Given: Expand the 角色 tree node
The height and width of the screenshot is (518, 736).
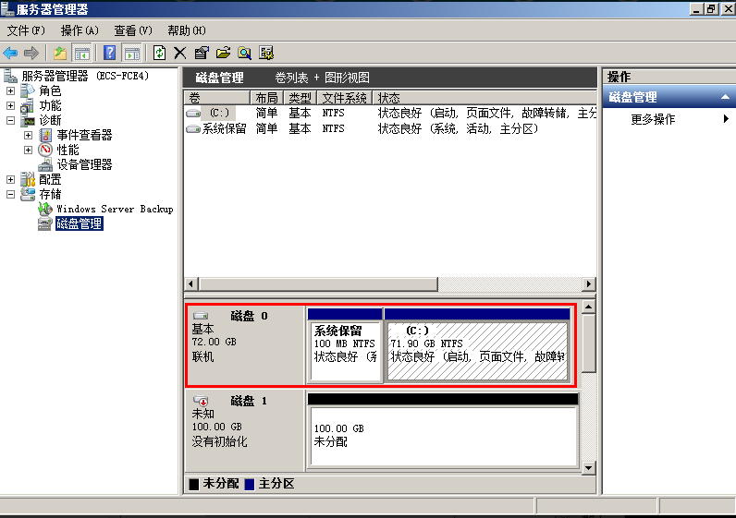Looking at the screenshot, I should [10, 90].
